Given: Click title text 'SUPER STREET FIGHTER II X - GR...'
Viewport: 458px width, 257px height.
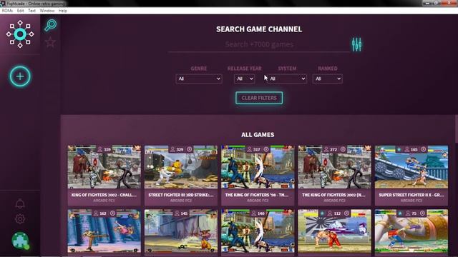Looking at the screenshot, I should click(411, 195).
